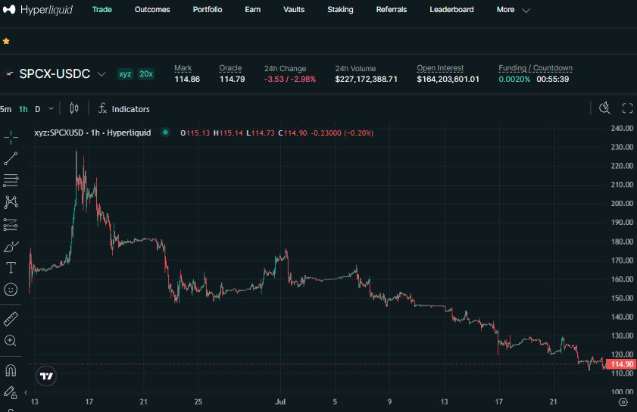Select the trend line drawing tool

[x=11, y=158]
